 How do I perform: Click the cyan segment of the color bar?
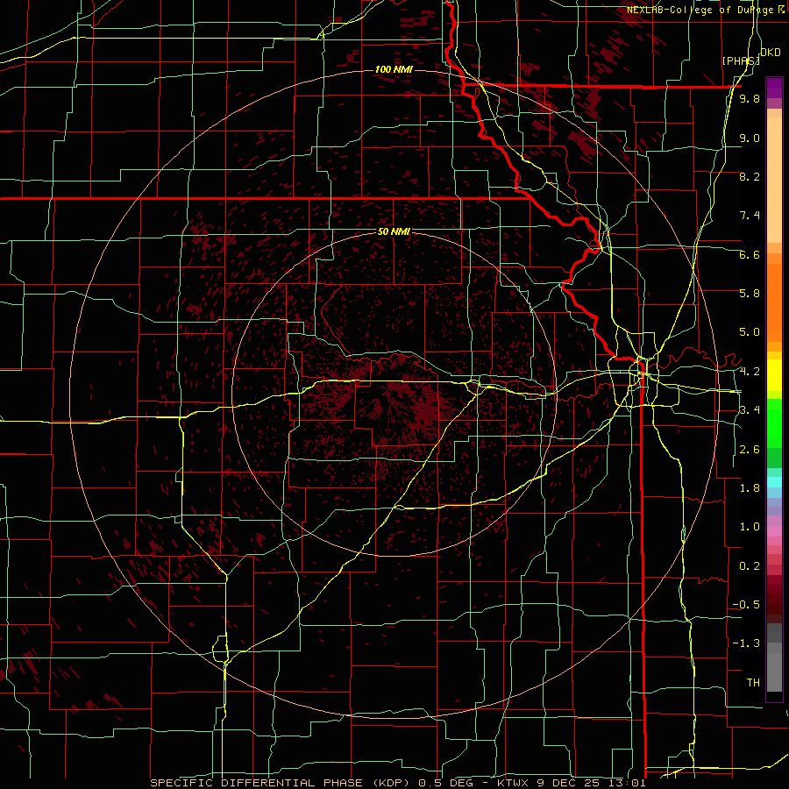coord(774,482)
